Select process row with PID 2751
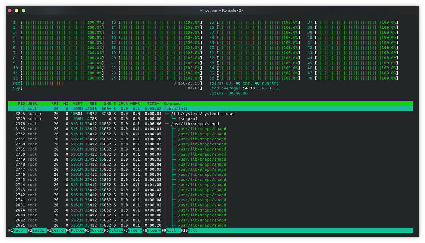The width and height of the screenshot is (425, 243). (x=210, y=149)
